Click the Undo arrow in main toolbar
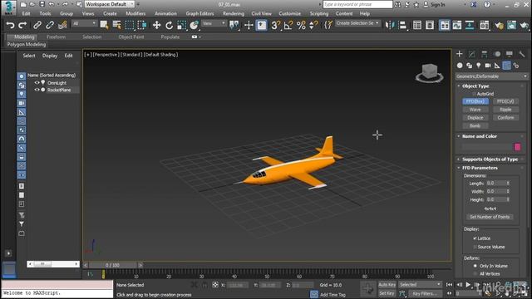This screenshot has height=299, width=532. [11, 25]
